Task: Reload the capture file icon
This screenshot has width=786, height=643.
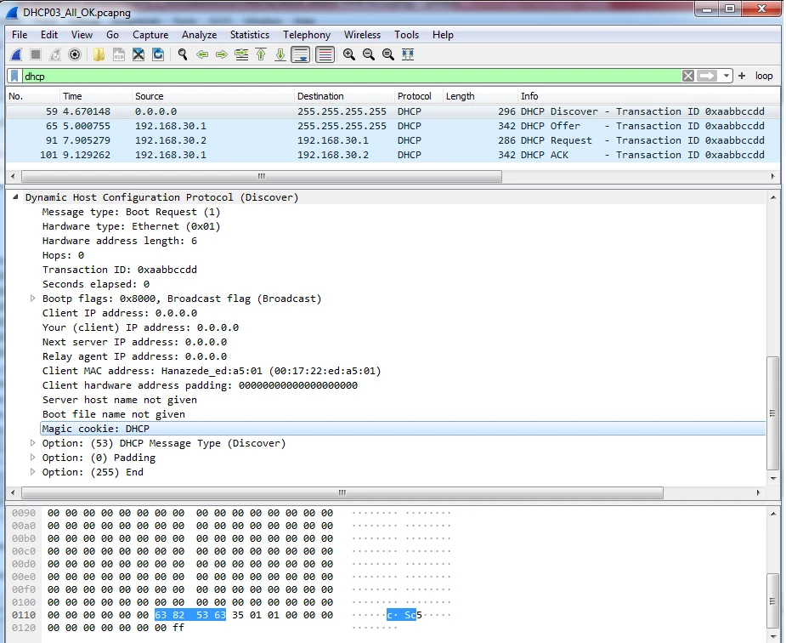Action: tap(158, 54)
